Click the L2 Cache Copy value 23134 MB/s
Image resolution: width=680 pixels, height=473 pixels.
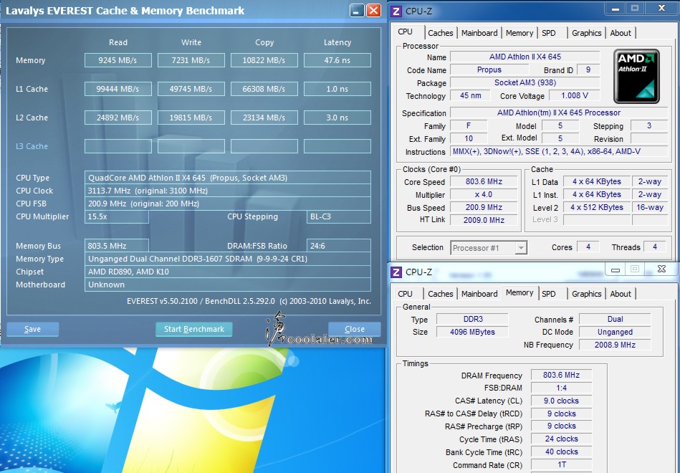tap(264, 118)
